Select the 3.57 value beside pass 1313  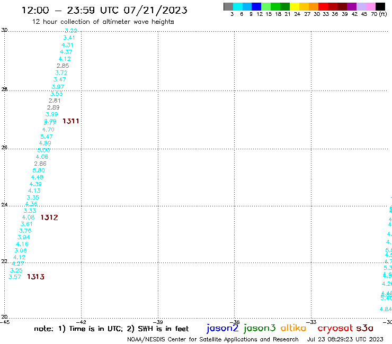[14, 277]
